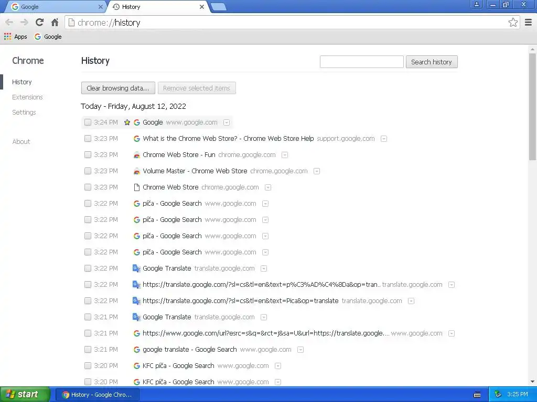Click the favicon of Volume Master entry
This screenshot has height=402, width=537.
[137, 171]
